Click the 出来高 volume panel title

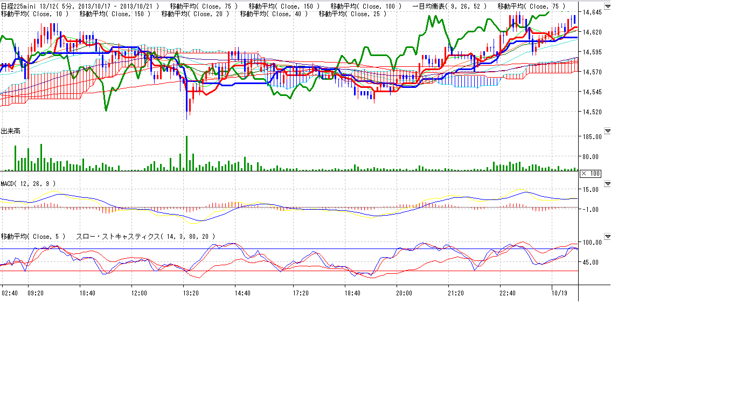(11, 131)
